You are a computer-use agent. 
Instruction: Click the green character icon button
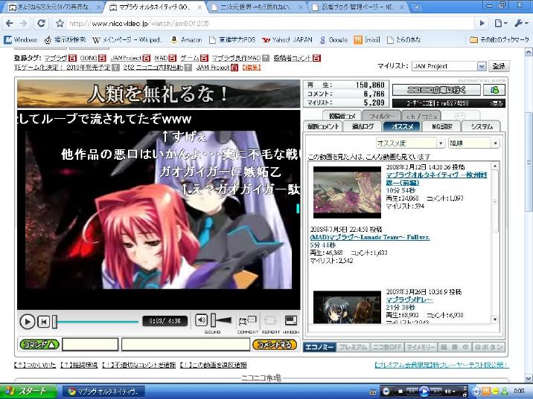point(494,90)
